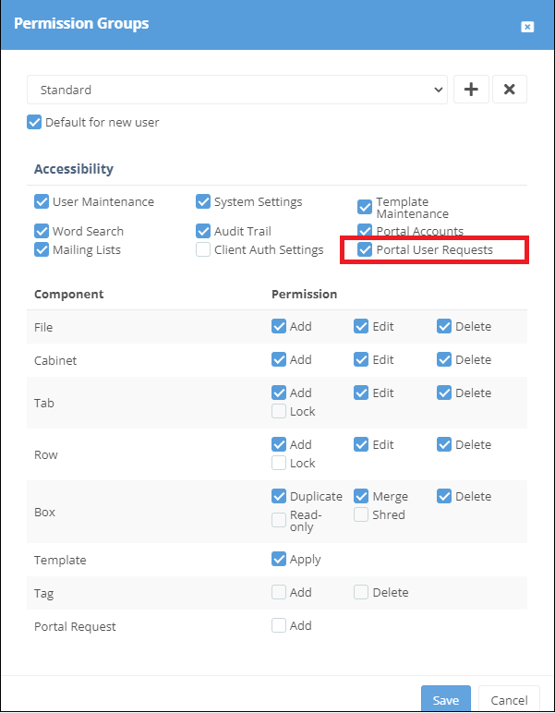Enable Client Auth Settings checkbox

(203, 249)
